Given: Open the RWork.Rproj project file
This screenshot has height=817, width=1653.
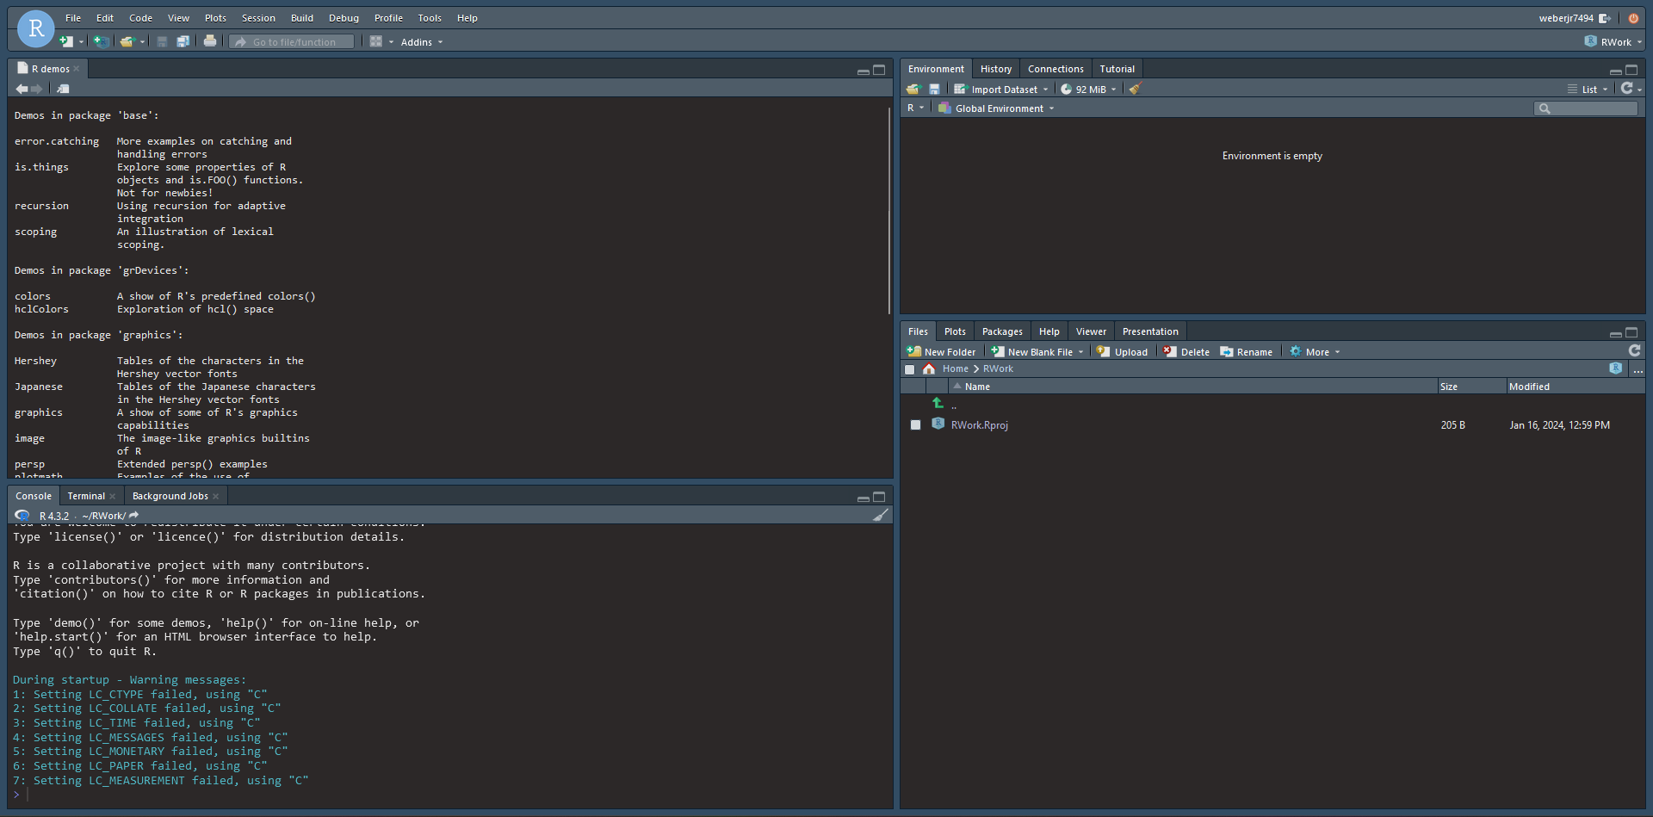Looking at the screenshot, I should (978, 424).
